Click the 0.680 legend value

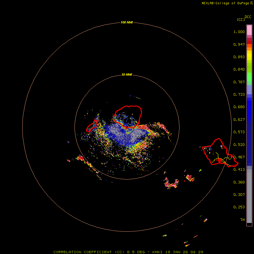(x=239, y=107)
